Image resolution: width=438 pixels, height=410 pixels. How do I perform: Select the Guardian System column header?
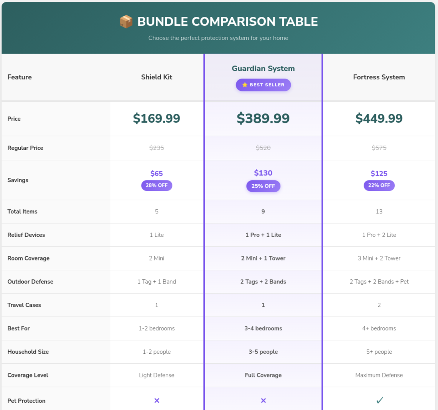(263, 69)
